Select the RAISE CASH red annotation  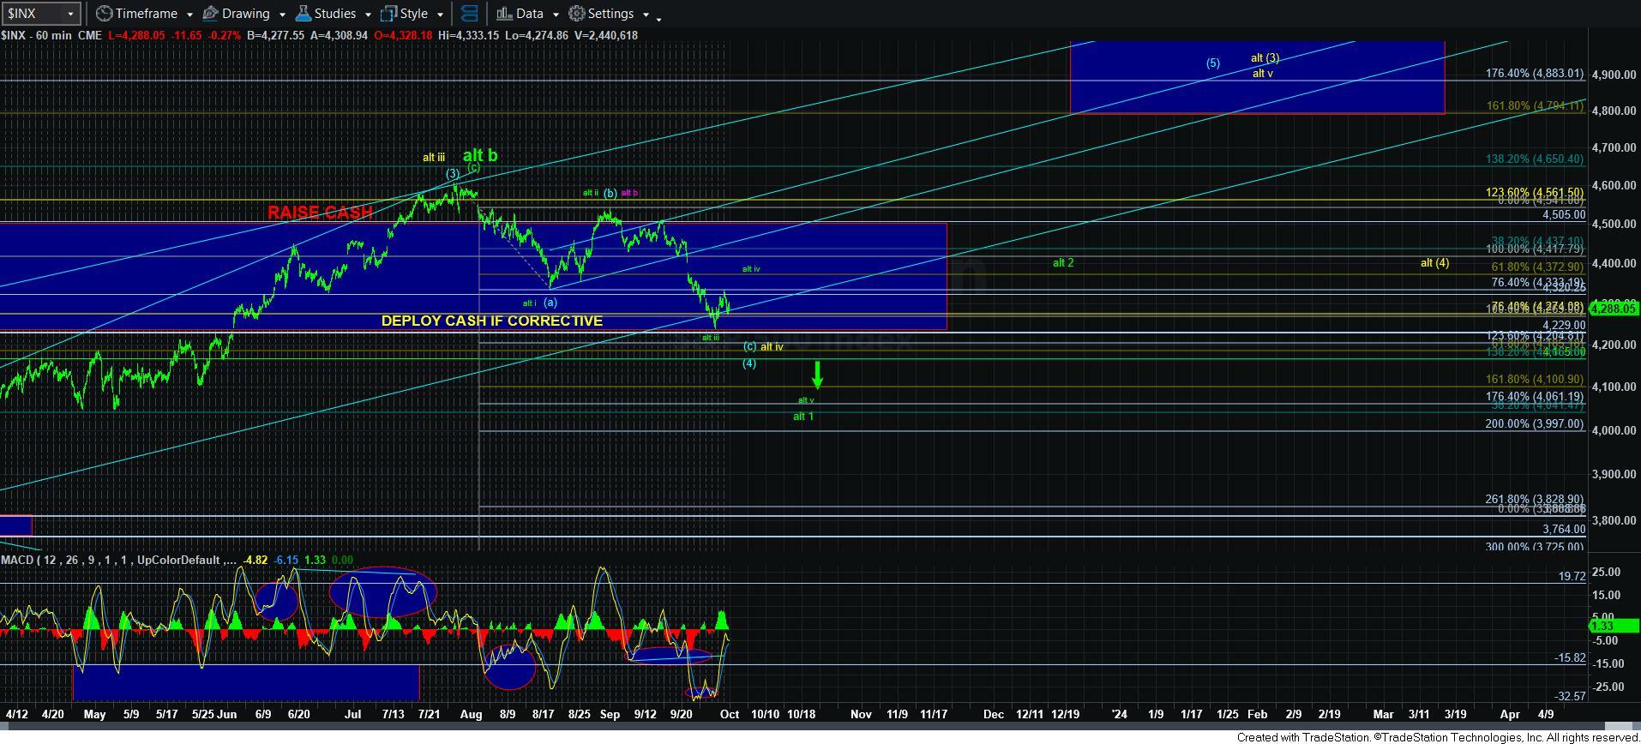[x=320, y=213]
